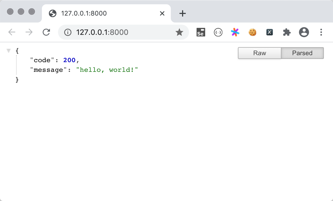Viewport: 333px width, 201px height.
Task: Open a new browser tab
Action: click(182, 13)
